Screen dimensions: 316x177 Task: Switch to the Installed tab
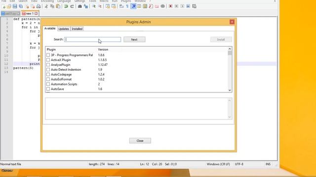coord(77,29)
